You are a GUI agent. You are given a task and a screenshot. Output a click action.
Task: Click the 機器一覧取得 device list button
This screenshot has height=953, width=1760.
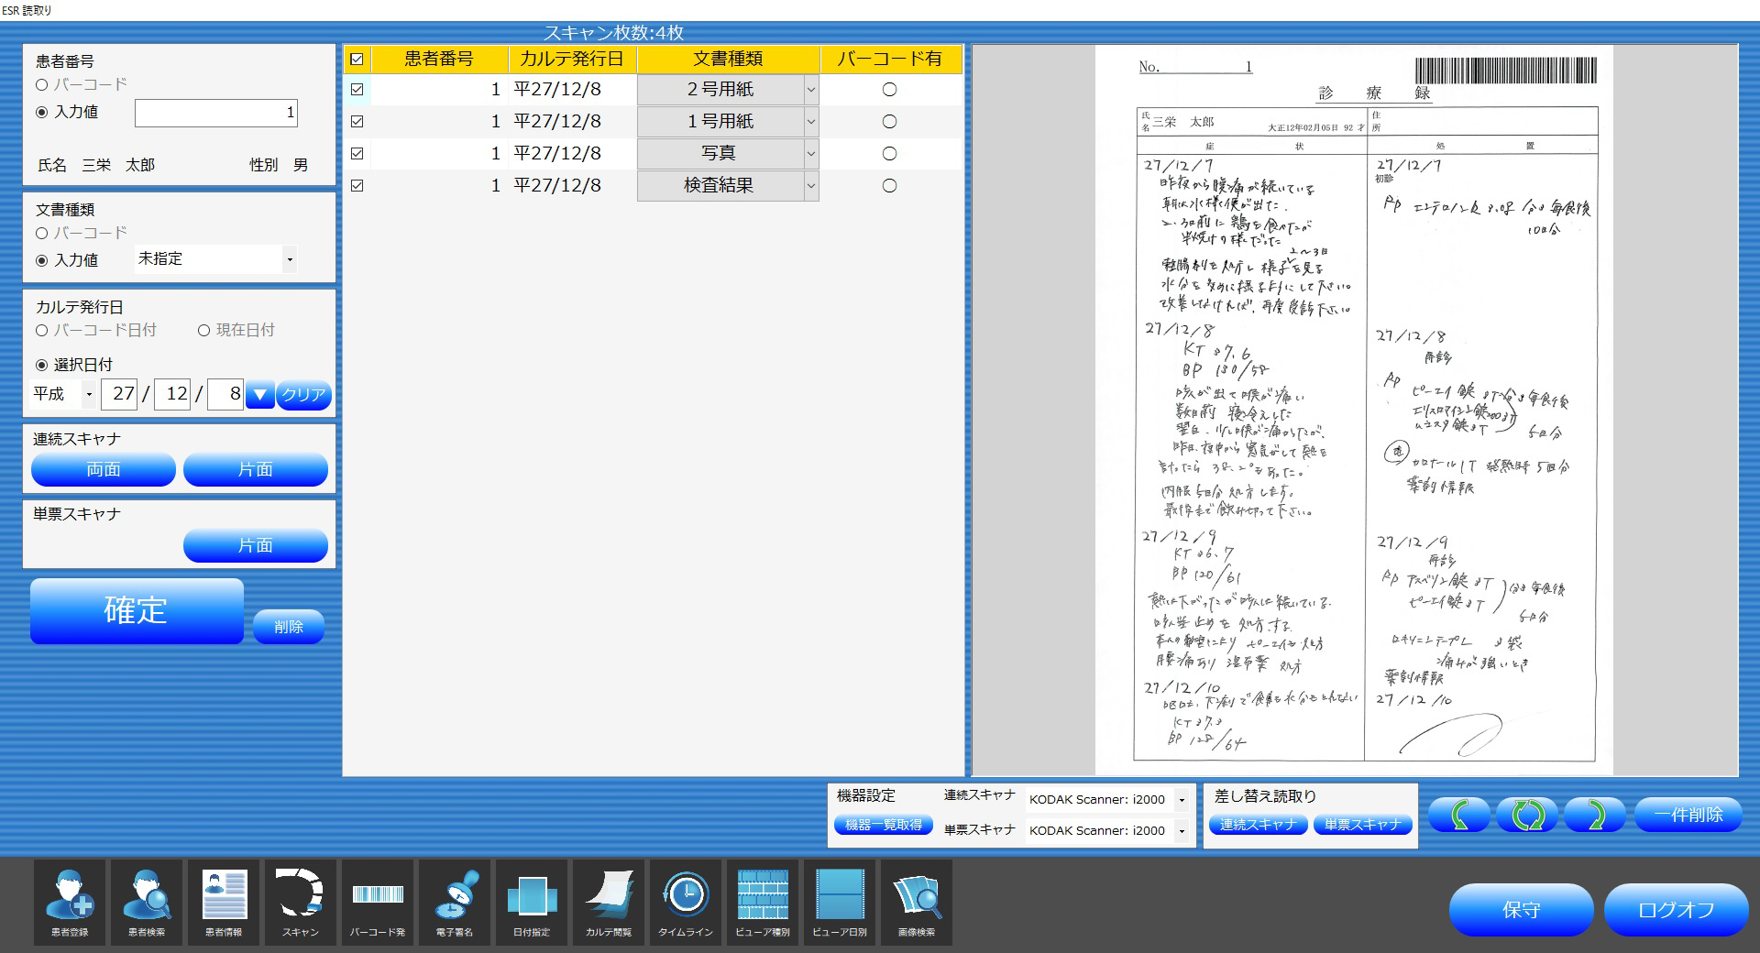coord(883,824)
